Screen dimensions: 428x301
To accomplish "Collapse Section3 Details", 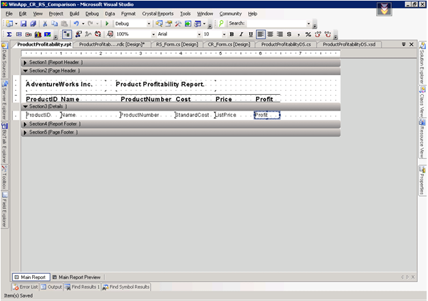I will pyautogui.click(x=25, y=106).
